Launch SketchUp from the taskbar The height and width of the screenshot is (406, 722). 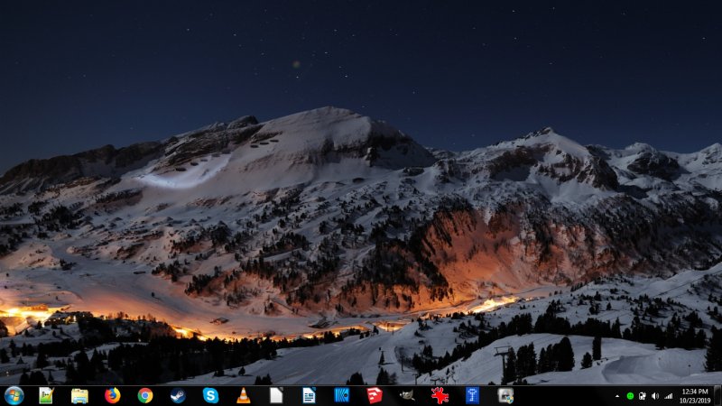(375, 395)
